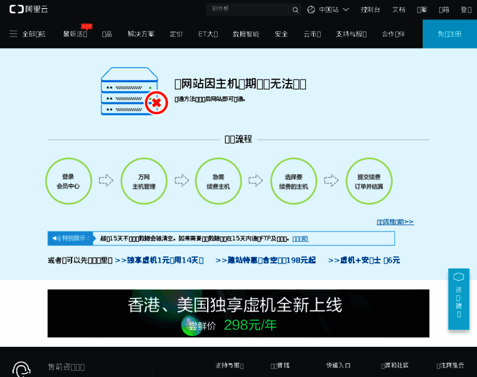
Task: Click the expired server illustration icon
Action: pyautogui.click(x=134, y=92)
